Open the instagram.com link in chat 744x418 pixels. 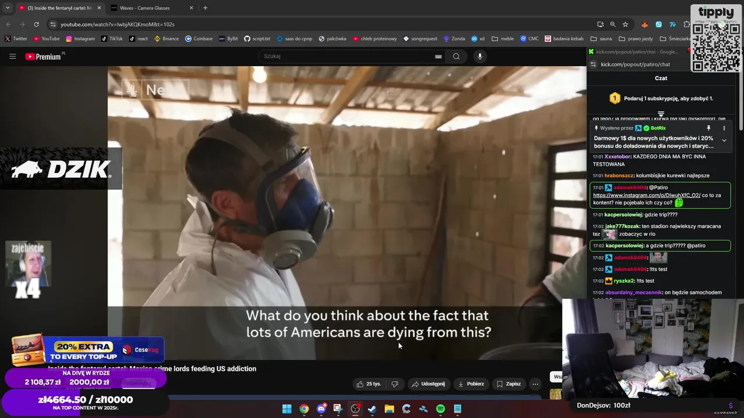coord(646,195)
